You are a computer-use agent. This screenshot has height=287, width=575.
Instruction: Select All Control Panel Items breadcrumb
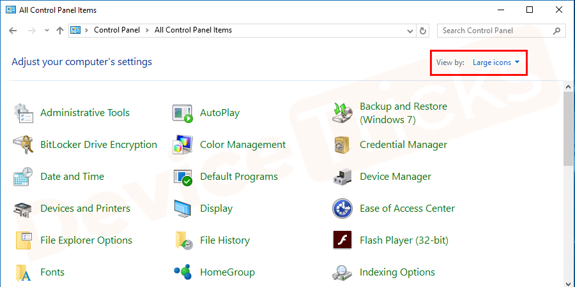tap(193, 30)
